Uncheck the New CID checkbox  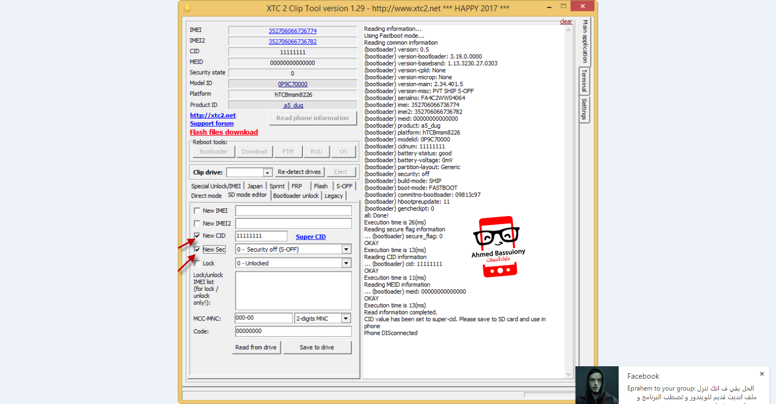pyautogui.click(x=197, y=235)
